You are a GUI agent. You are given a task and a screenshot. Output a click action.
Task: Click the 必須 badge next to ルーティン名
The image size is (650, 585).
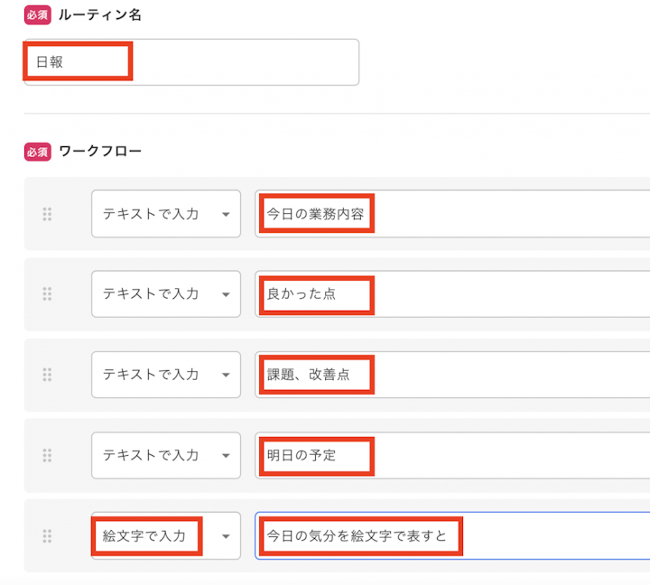click(x=37, y=15)
